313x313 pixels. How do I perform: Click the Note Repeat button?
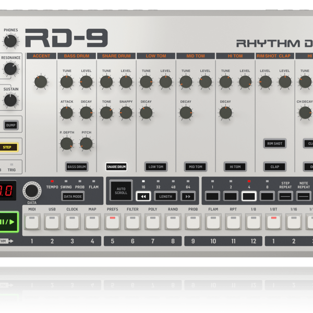(304, 196)
